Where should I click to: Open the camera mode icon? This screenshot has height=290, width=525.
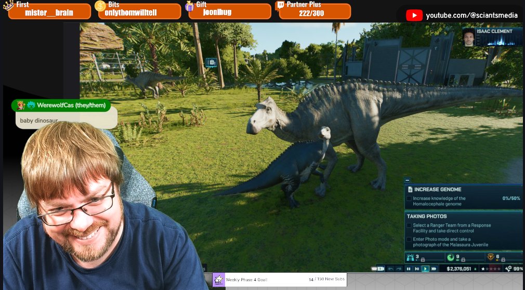(x=380, y=269)
